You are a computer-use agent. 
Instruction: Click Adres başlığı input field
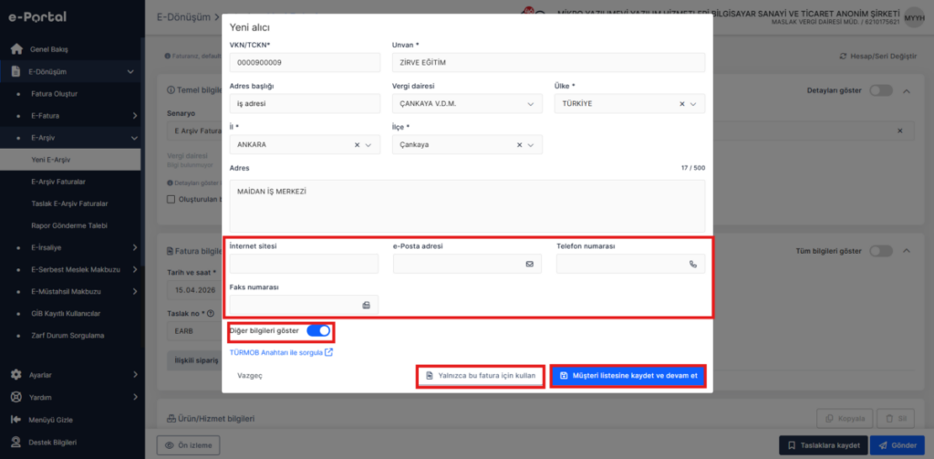[x=305, y=104]
